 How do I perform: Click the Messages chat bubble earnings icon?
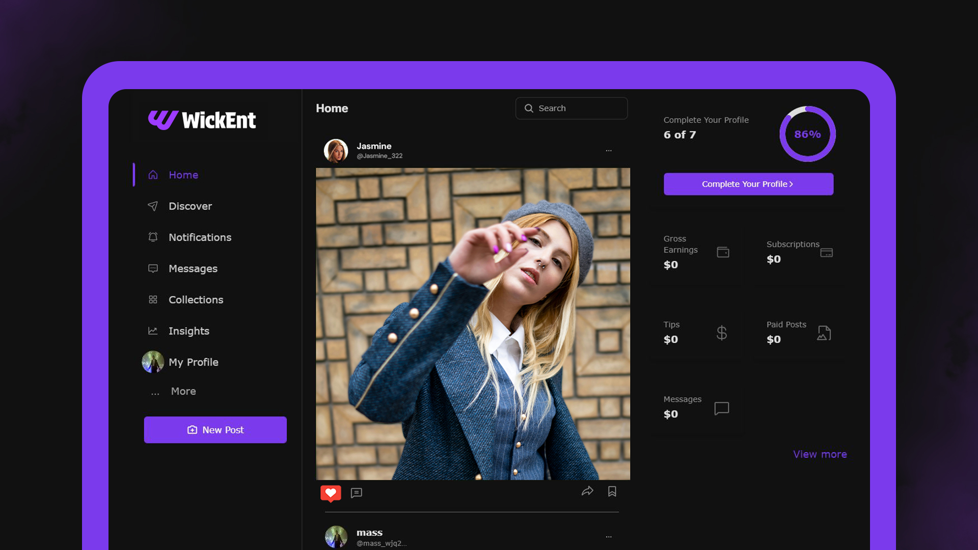[721, 408]
